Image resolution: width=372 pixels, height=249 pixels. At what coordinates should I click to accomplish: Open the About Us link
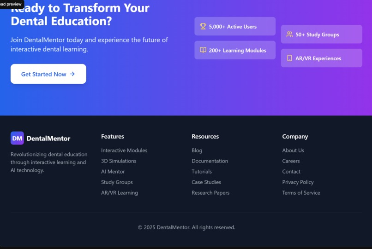293,151
